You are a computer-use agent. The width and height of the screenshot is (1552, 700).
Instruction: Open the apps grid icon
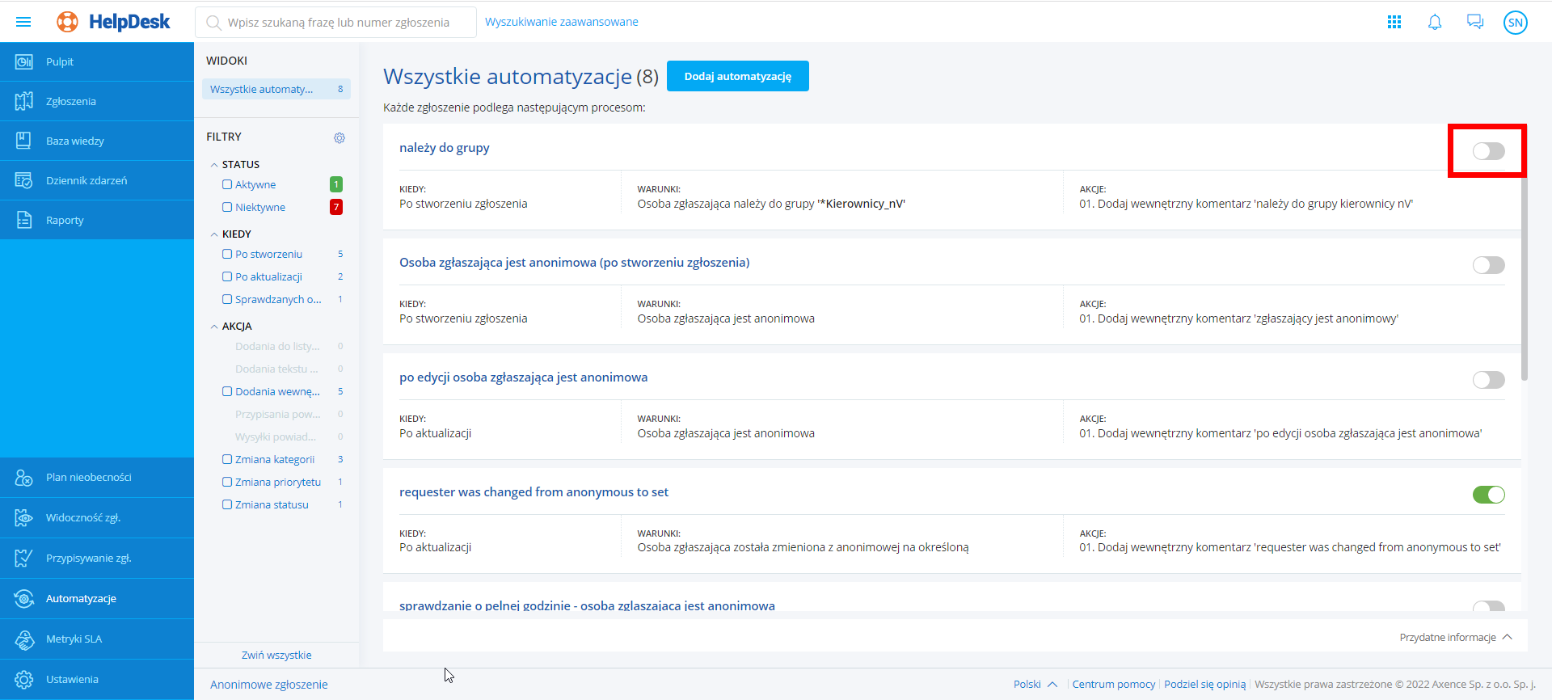1394,22
